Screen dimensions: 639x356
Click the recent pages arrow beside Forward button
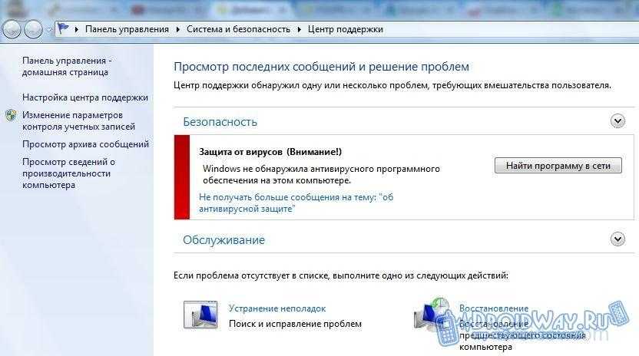pos(49,30)
